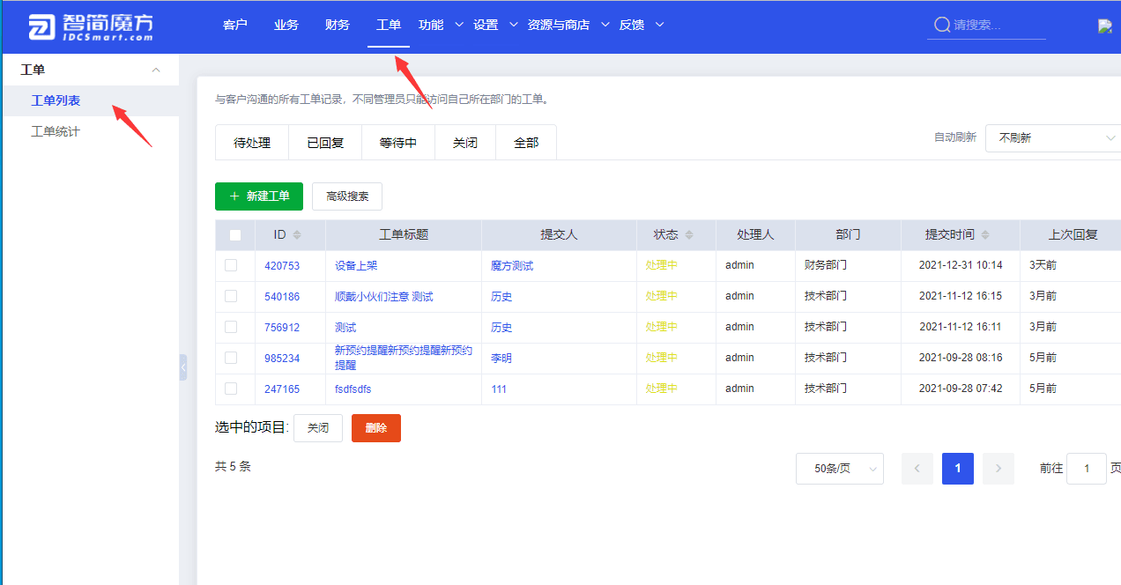Collapse the 工单 sidebar section
This screenshot has width=1121, height=585.
pyautogui.click(x=156, y=70)
